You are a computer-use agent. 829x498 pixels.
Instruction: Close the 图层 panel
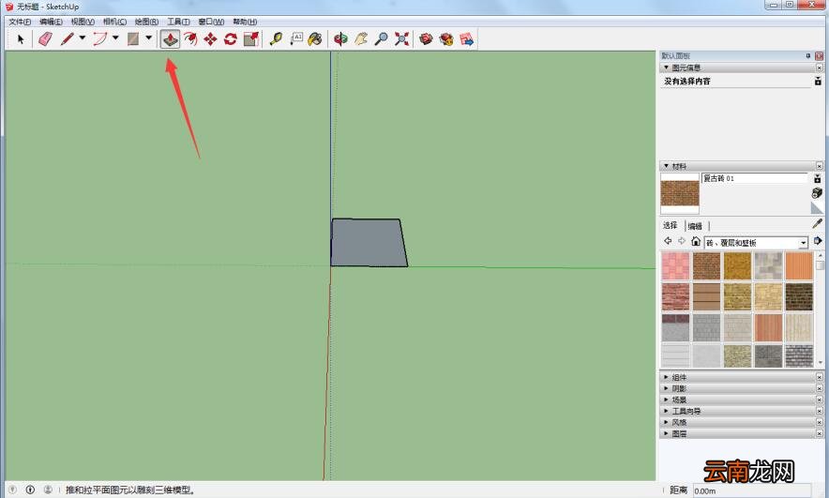820,433
